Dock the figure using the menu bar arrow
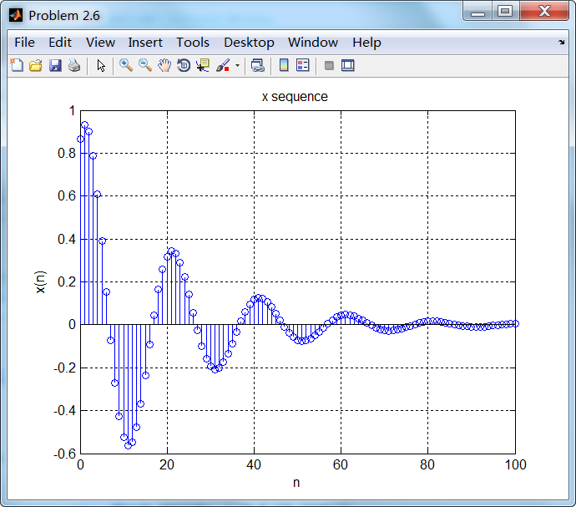 coord(561,43)
